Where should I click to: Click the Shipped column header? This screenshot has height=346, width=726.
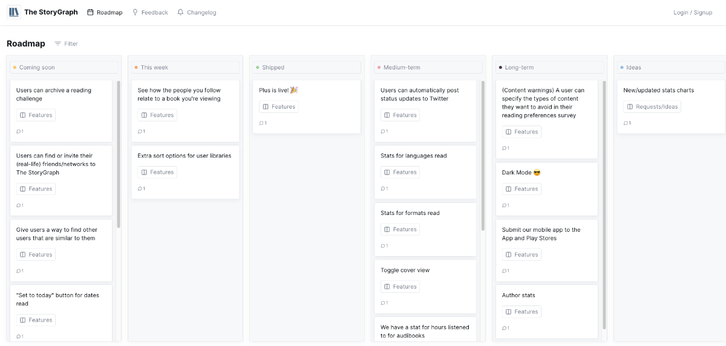(307, 67)
